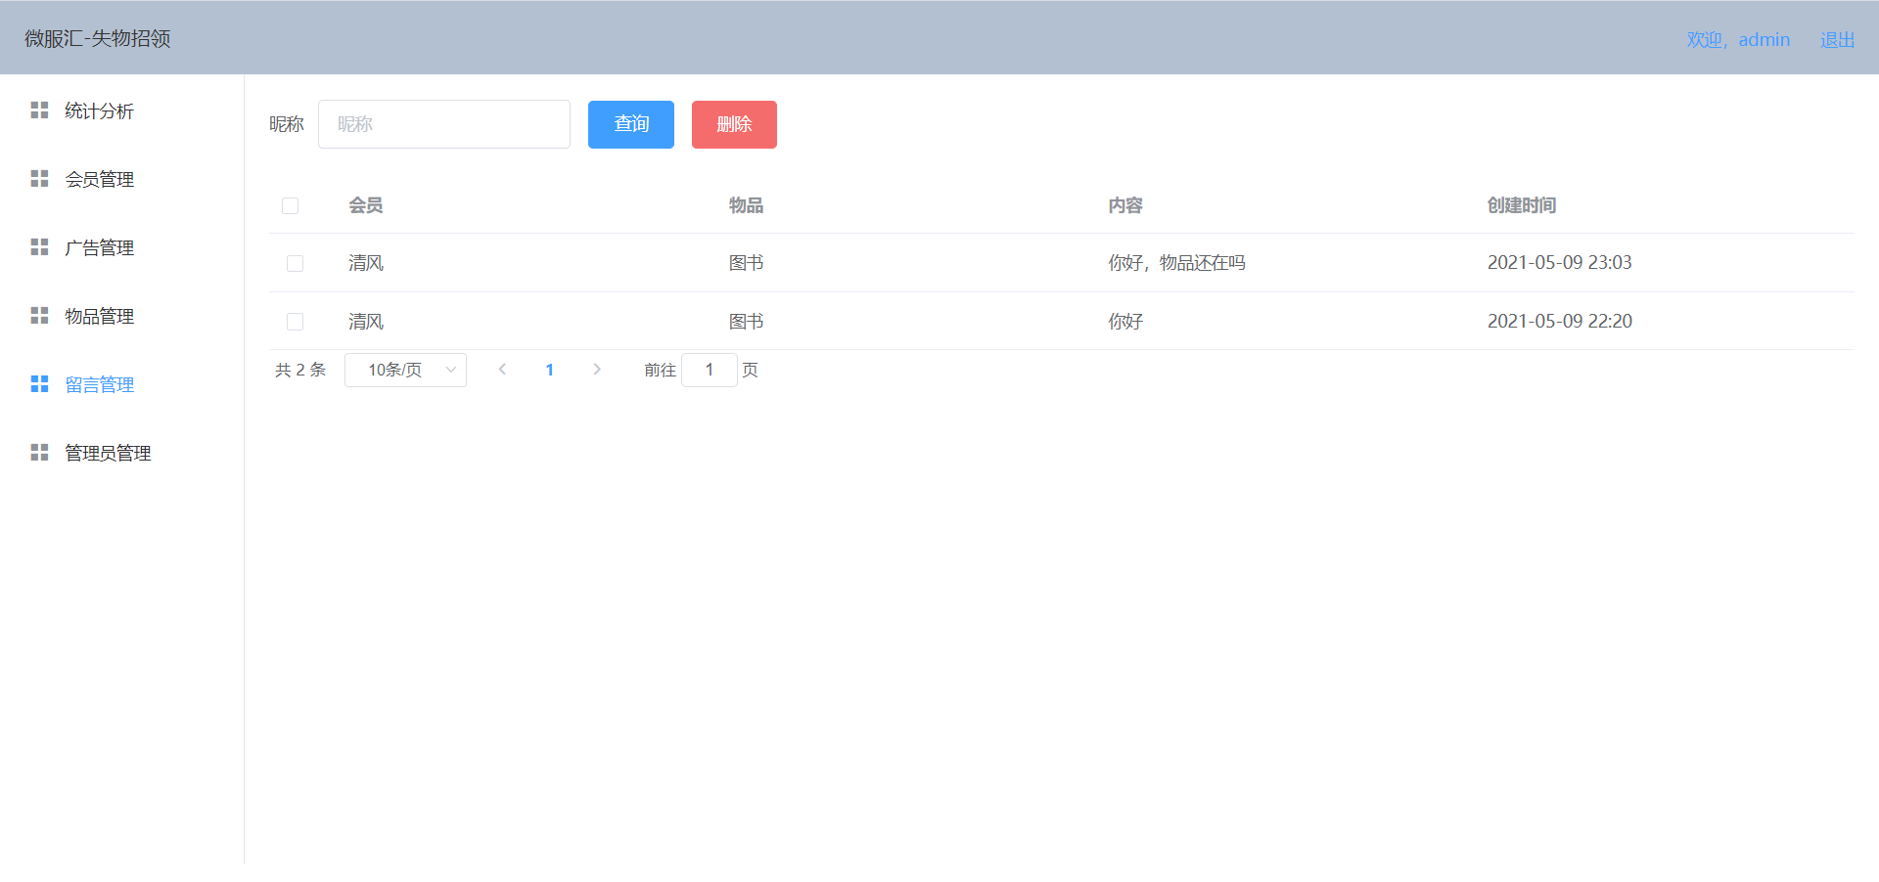Select page 1 in the pagination bar
This screenshot has width=1879, height=882.
coord(549,370)
